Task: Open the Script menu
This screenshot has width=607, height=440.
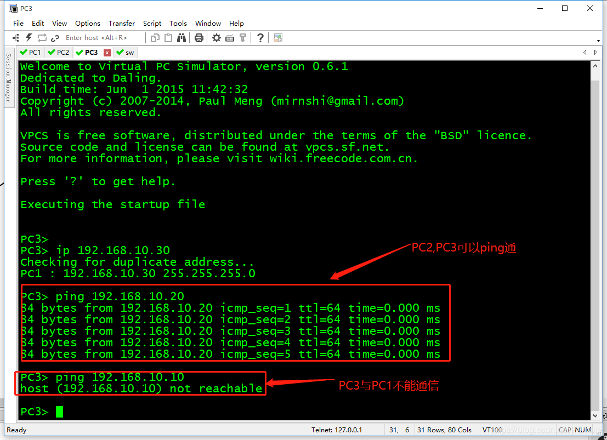Action: coord(152,23)
